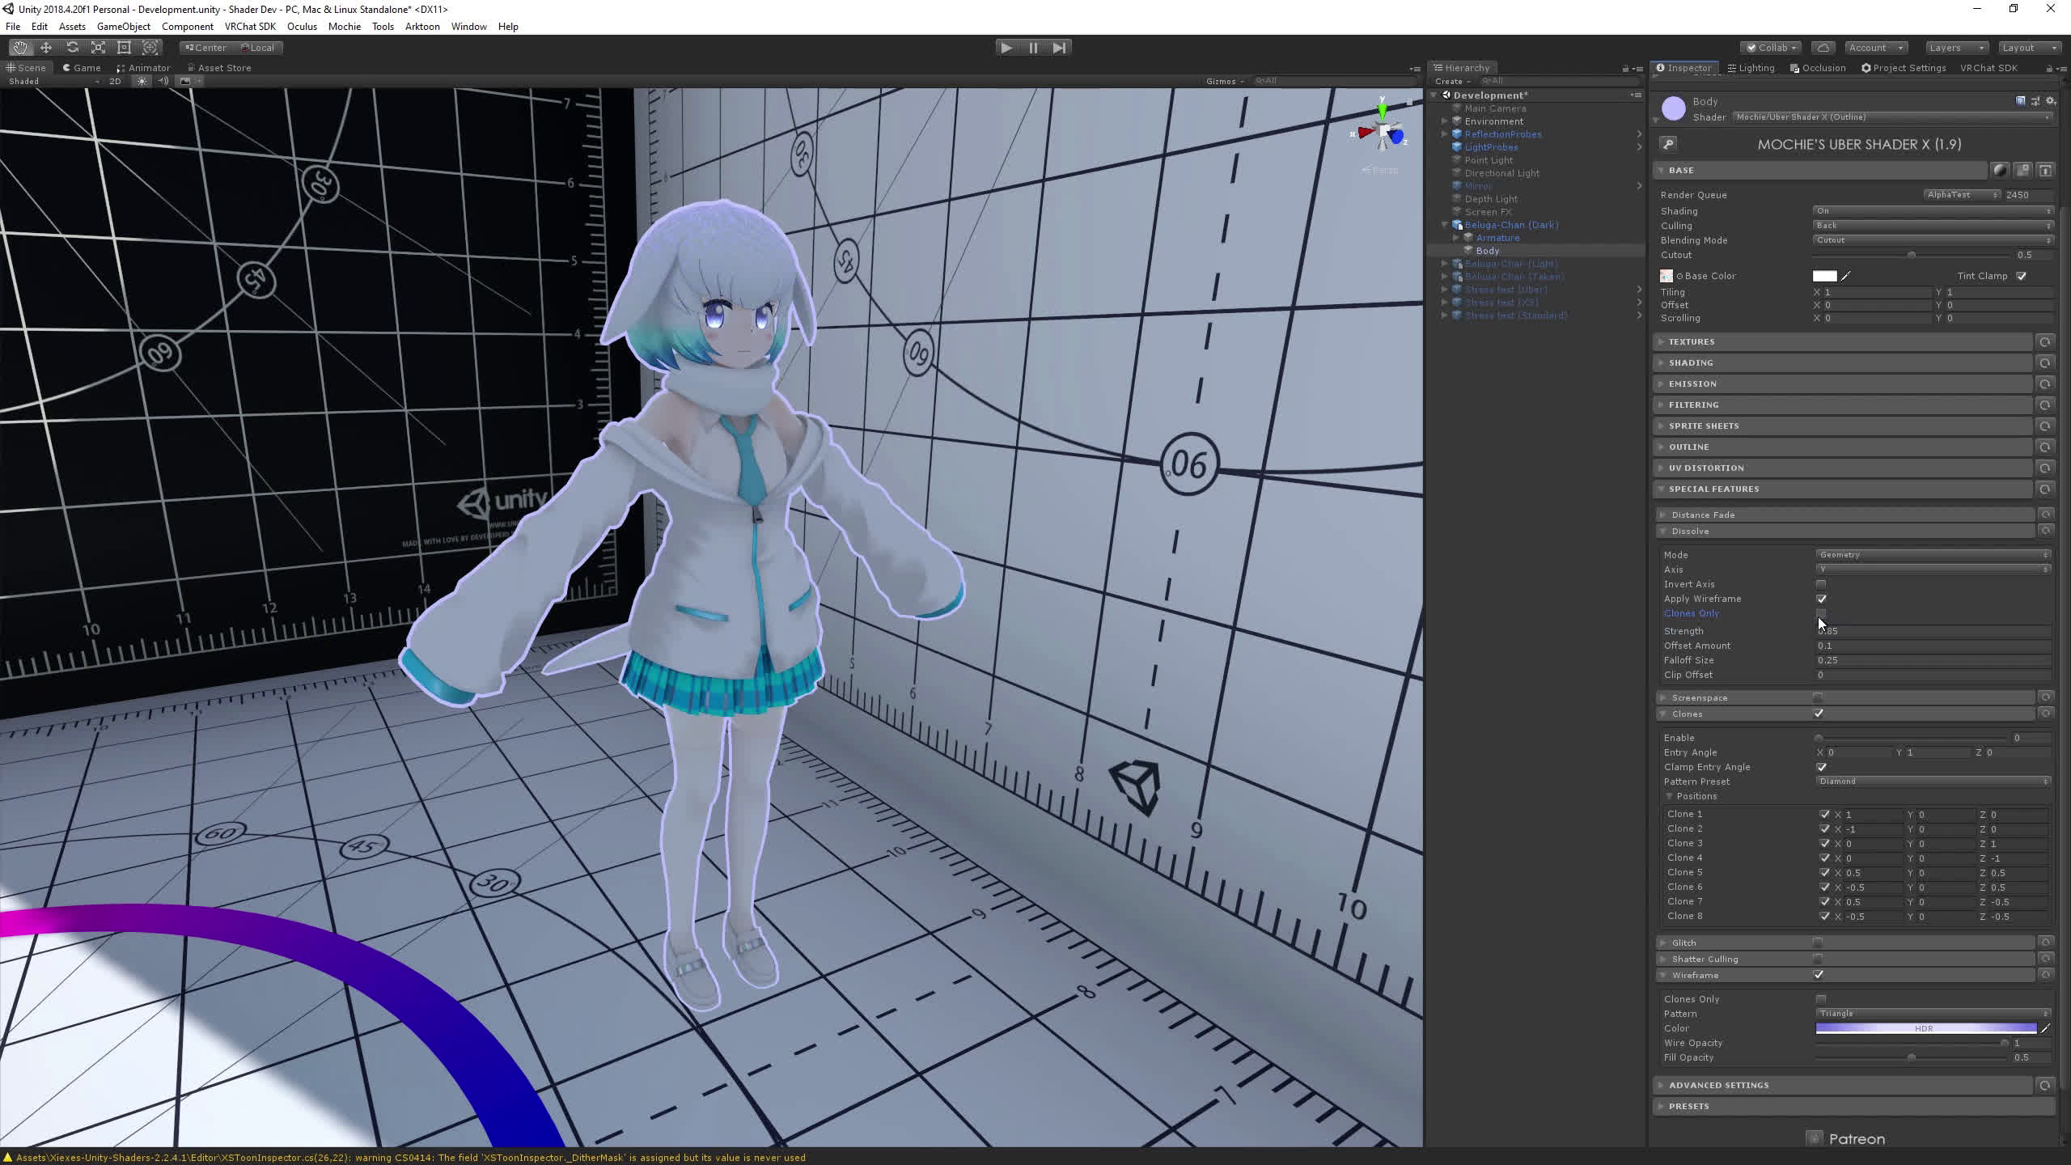Enable Tint Clamp checkbox
Viewport: 2071px width, 1165px height.
[2021, 275]
